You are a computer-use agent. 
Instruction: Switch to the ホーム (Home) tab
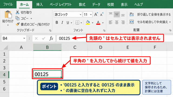24,5
